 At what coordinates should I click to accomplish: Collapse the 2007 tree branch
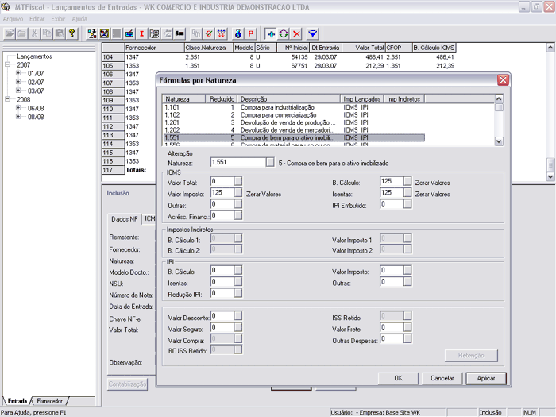(x=7, y=64)
